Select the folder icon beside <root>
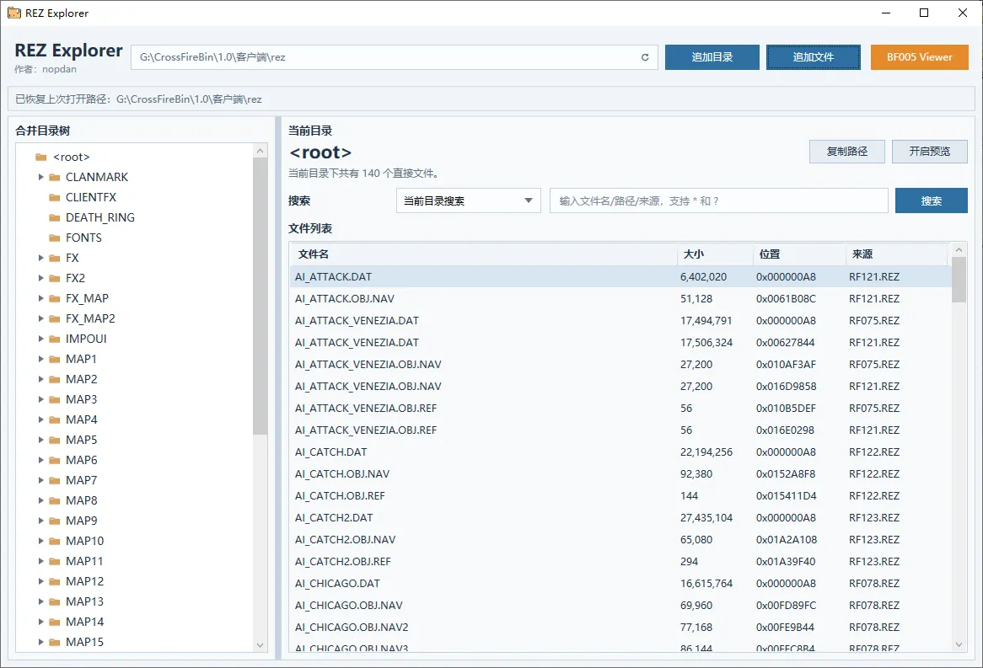Viewport: 983px width, 668px height. (x=40, y=157)
